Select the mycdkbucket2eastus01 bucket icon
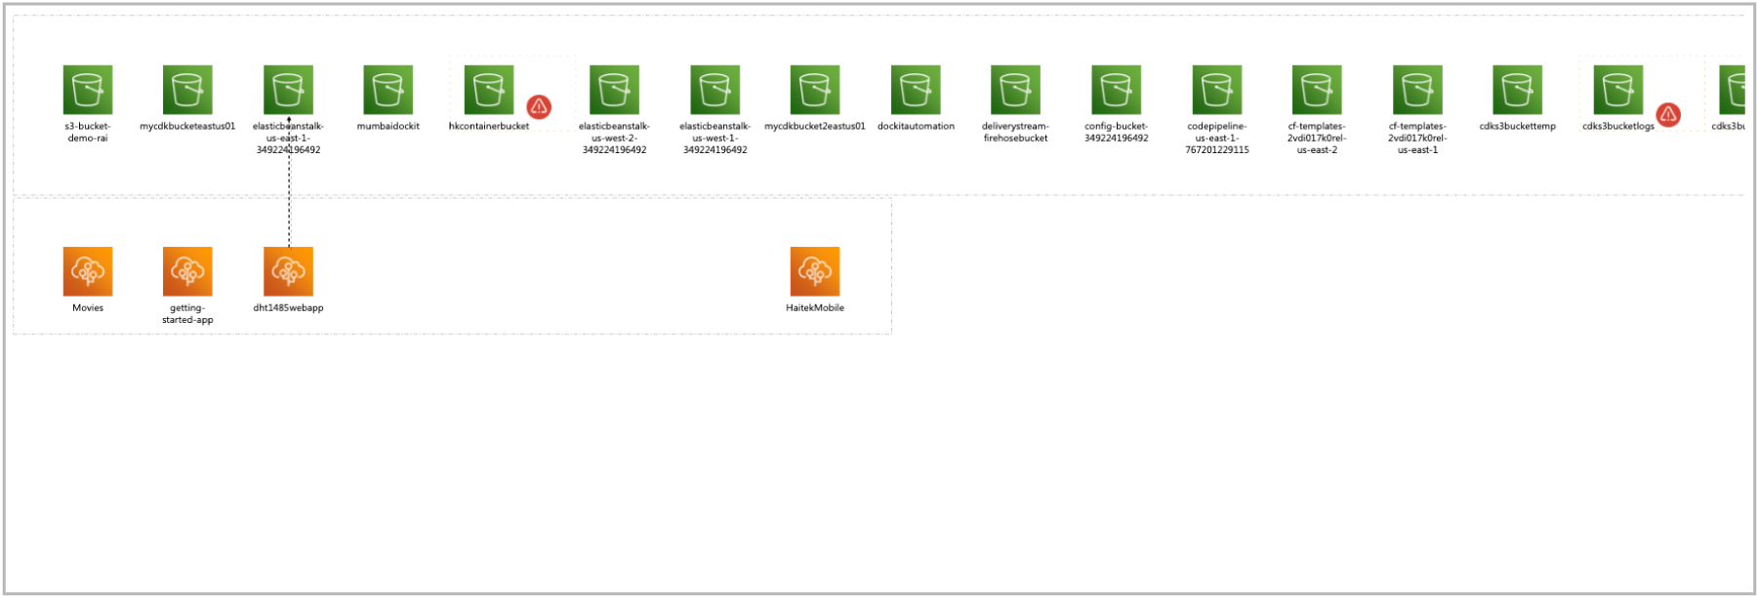The image size is (1757, 597). (x=815, y=90)
